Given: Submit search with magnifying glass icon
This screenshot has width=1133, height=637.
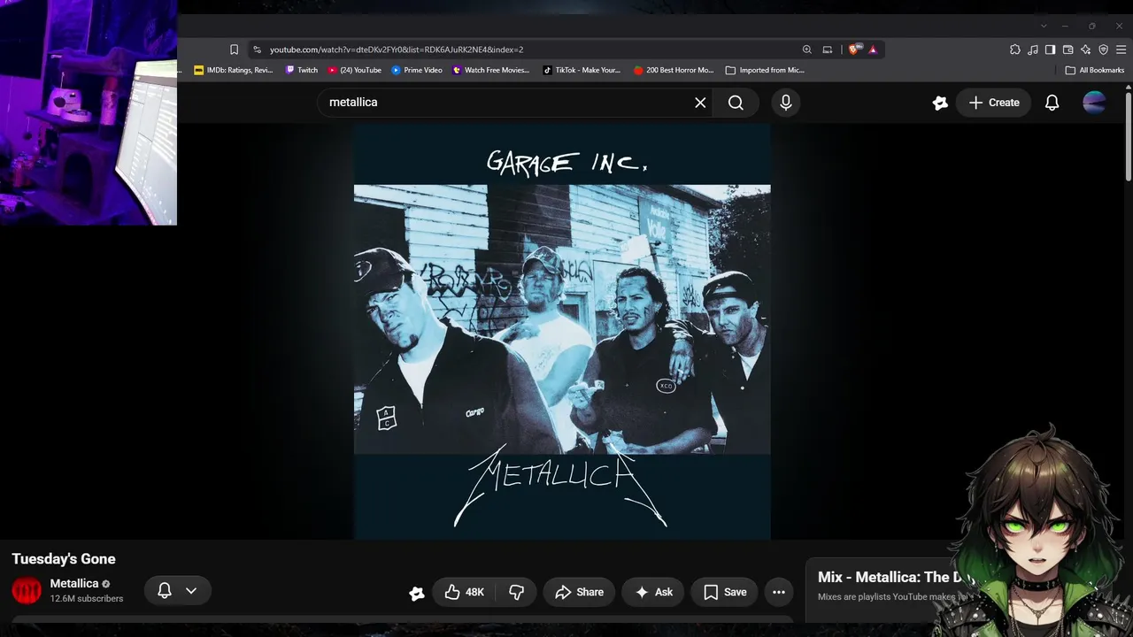Looking at the screenshot, I should pyautogui.click(x=736, y=103).
